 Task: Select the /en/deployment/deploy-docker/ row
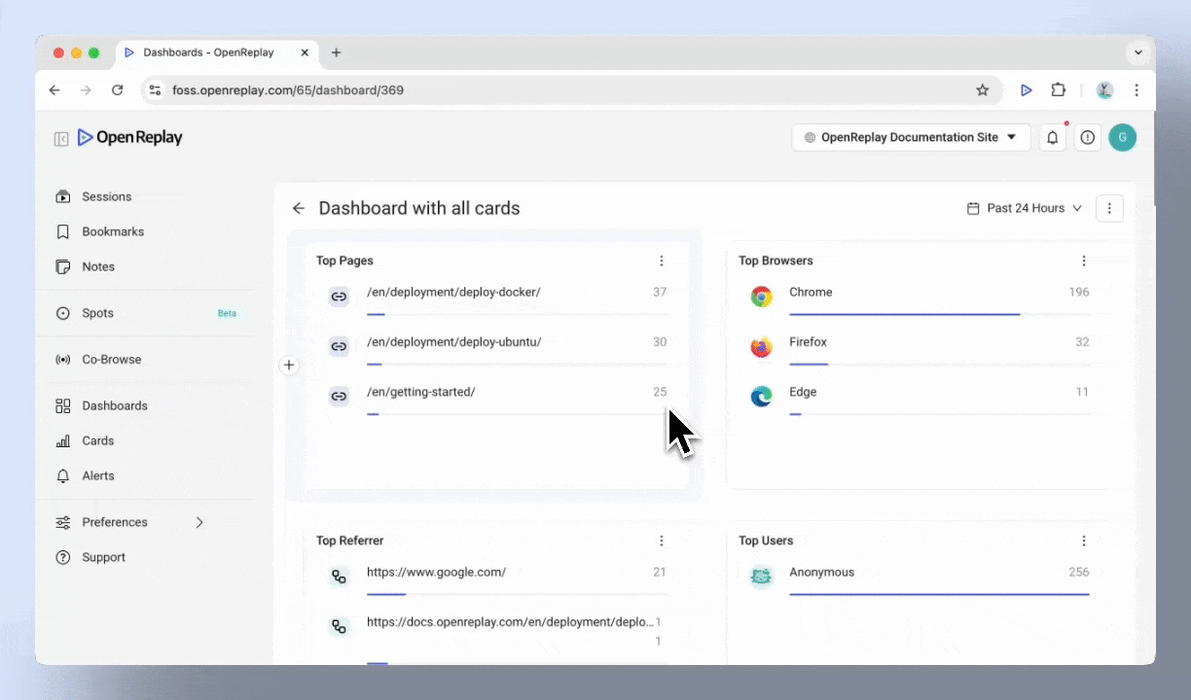point(497,298)
